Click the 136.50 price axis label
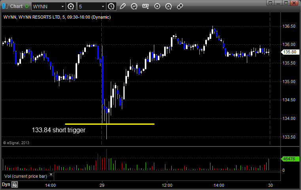The height and width of the screenshot is (190, 301). (x=289, y=26)
